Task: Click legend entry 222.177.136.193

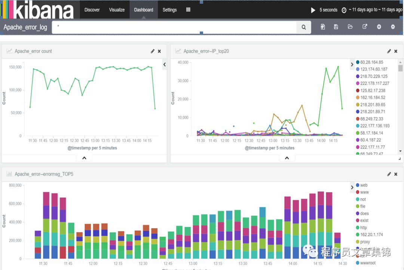Action: [x=374, y=126]
